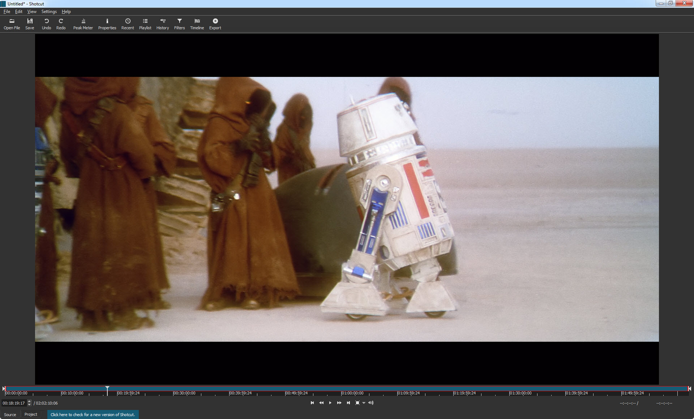Toggle the Timeline panel
The image size is (694, 419).
click(197, 24)
